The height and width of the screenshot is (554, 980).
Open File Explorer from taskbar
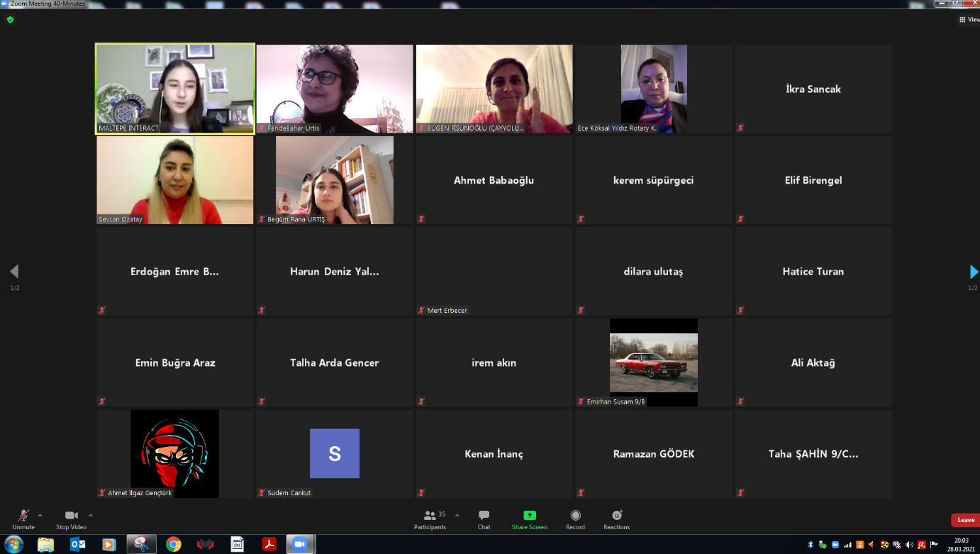click(x=45, y=544)
